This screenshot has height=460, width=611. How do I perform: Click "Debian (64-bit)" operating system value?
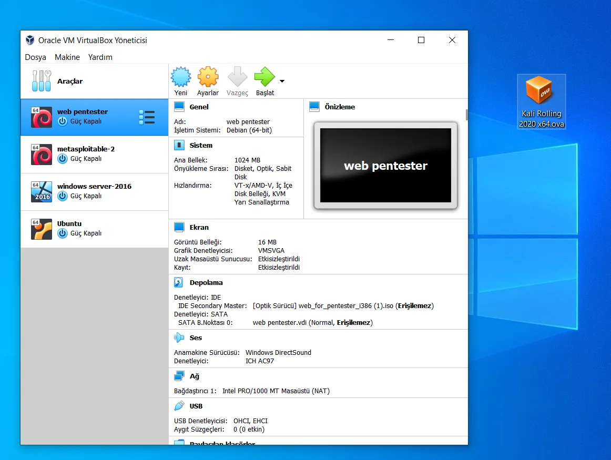[249, 130]
